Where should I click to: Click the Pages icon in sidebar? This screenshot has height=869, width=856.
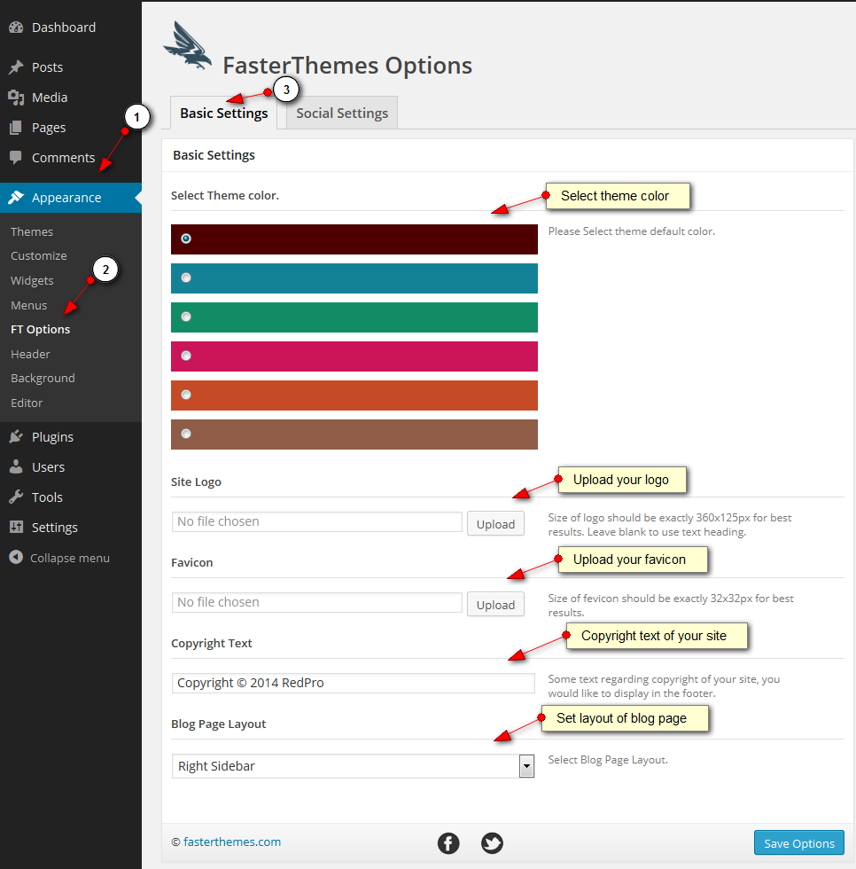tap(16, 128)
